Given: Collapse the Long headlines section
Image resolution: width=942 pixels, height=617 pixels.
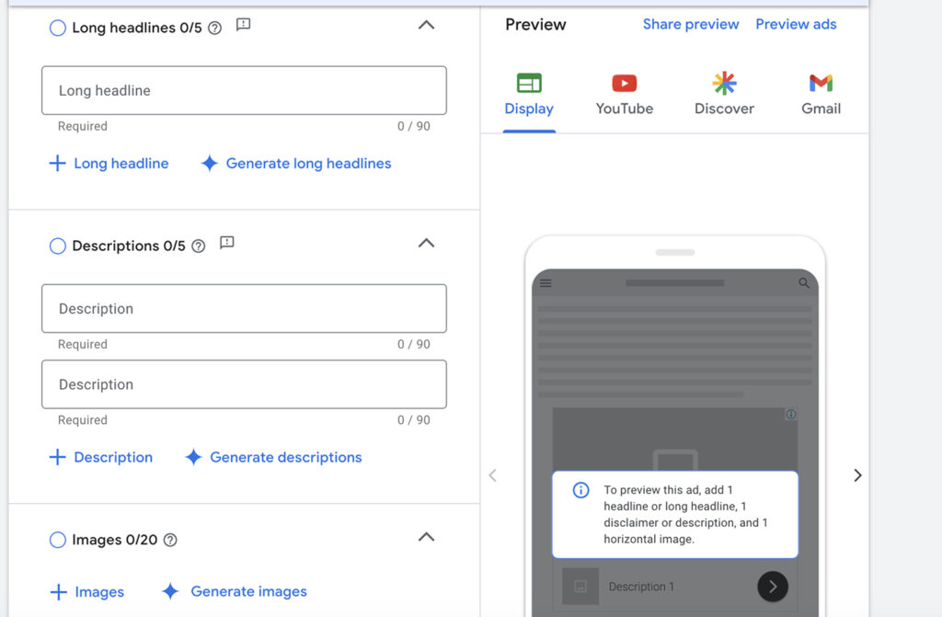Looking at the screenshot, I should click(426, 26).
